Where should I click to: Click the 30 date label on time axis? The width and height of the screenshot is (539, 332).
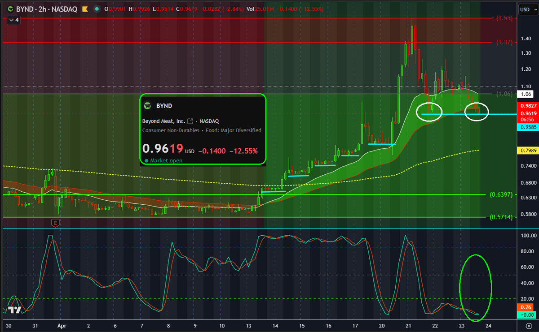click(9, 326)
